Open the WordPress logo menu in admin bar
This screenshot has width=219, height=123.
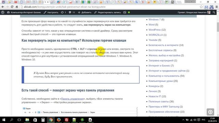pos(3,12)
